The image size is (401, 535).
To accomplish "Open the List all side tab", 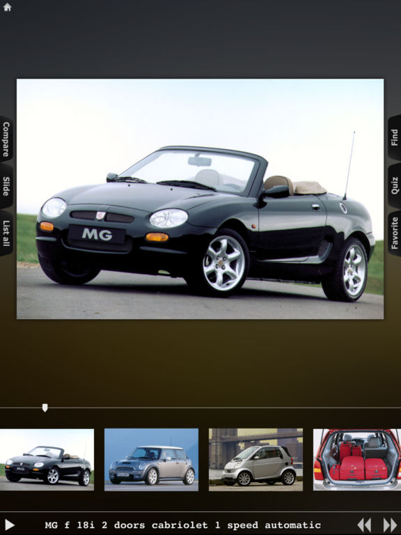I will [6, 233].
